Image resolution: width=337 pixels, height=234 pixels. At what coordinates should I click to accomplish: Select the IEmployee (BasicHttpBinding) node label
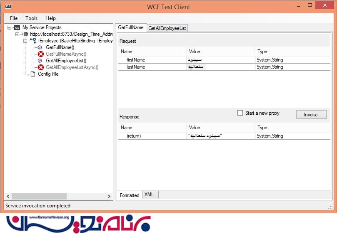(75, 41)
